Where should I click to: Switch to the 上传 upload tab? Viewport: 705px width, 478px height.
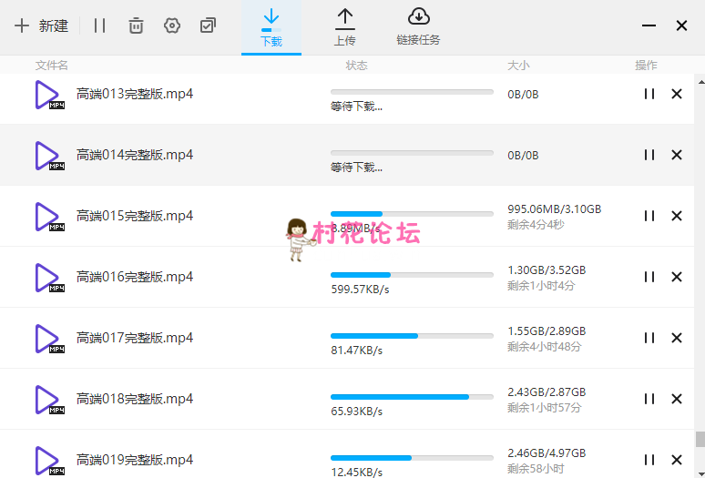(344, 27)
